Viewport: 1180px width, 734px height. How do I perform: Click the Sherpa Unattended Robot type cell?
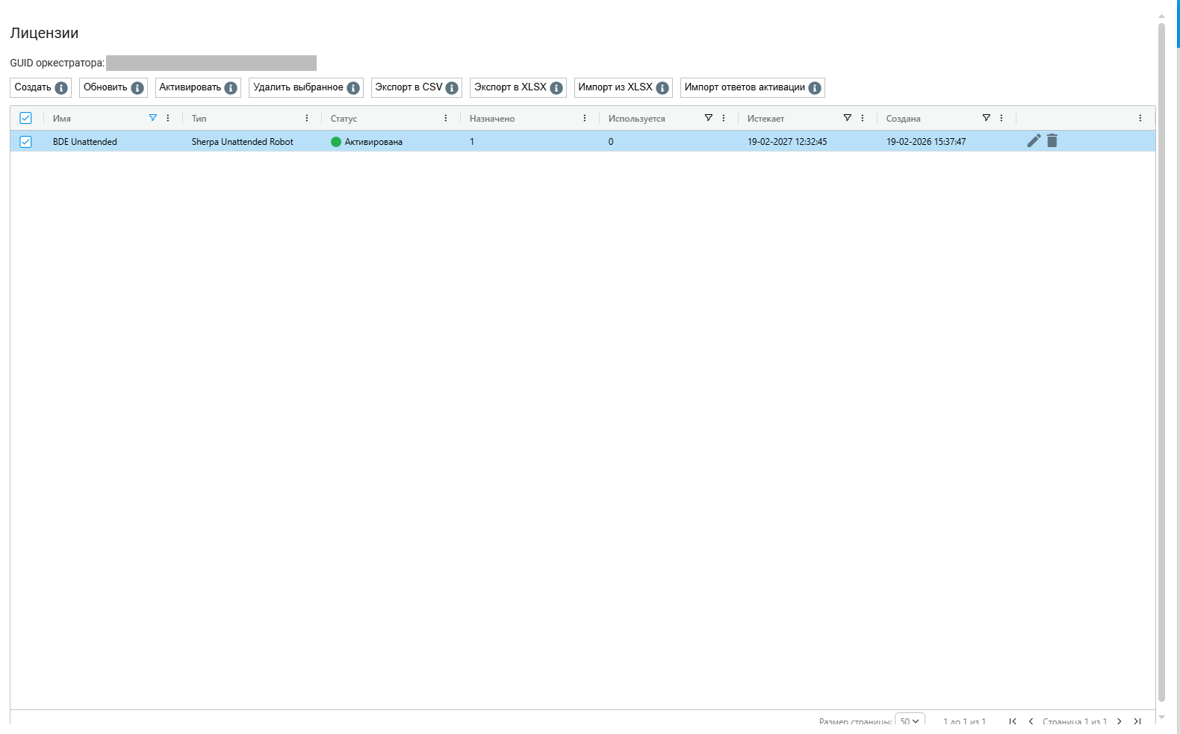pyautogui.click(x=243, y=142)
